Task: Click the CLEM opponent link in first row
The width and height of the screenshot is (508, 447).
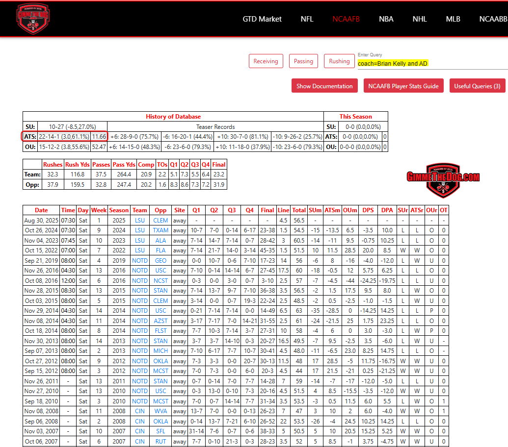Action: (x=160, y=220)
